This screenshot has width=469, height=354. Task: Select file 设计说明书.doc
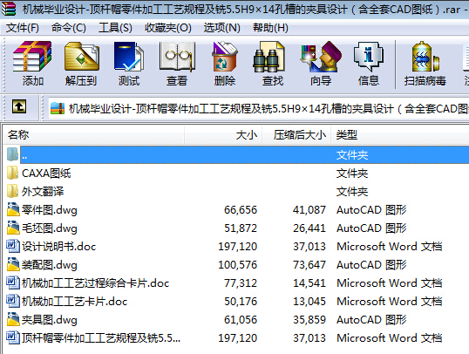click(58, 246)
